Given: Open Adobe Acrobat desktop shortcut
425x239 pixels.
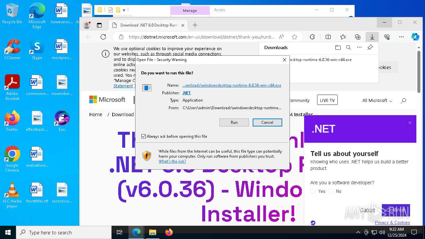Looking at the screenshot, I should 12,87.
